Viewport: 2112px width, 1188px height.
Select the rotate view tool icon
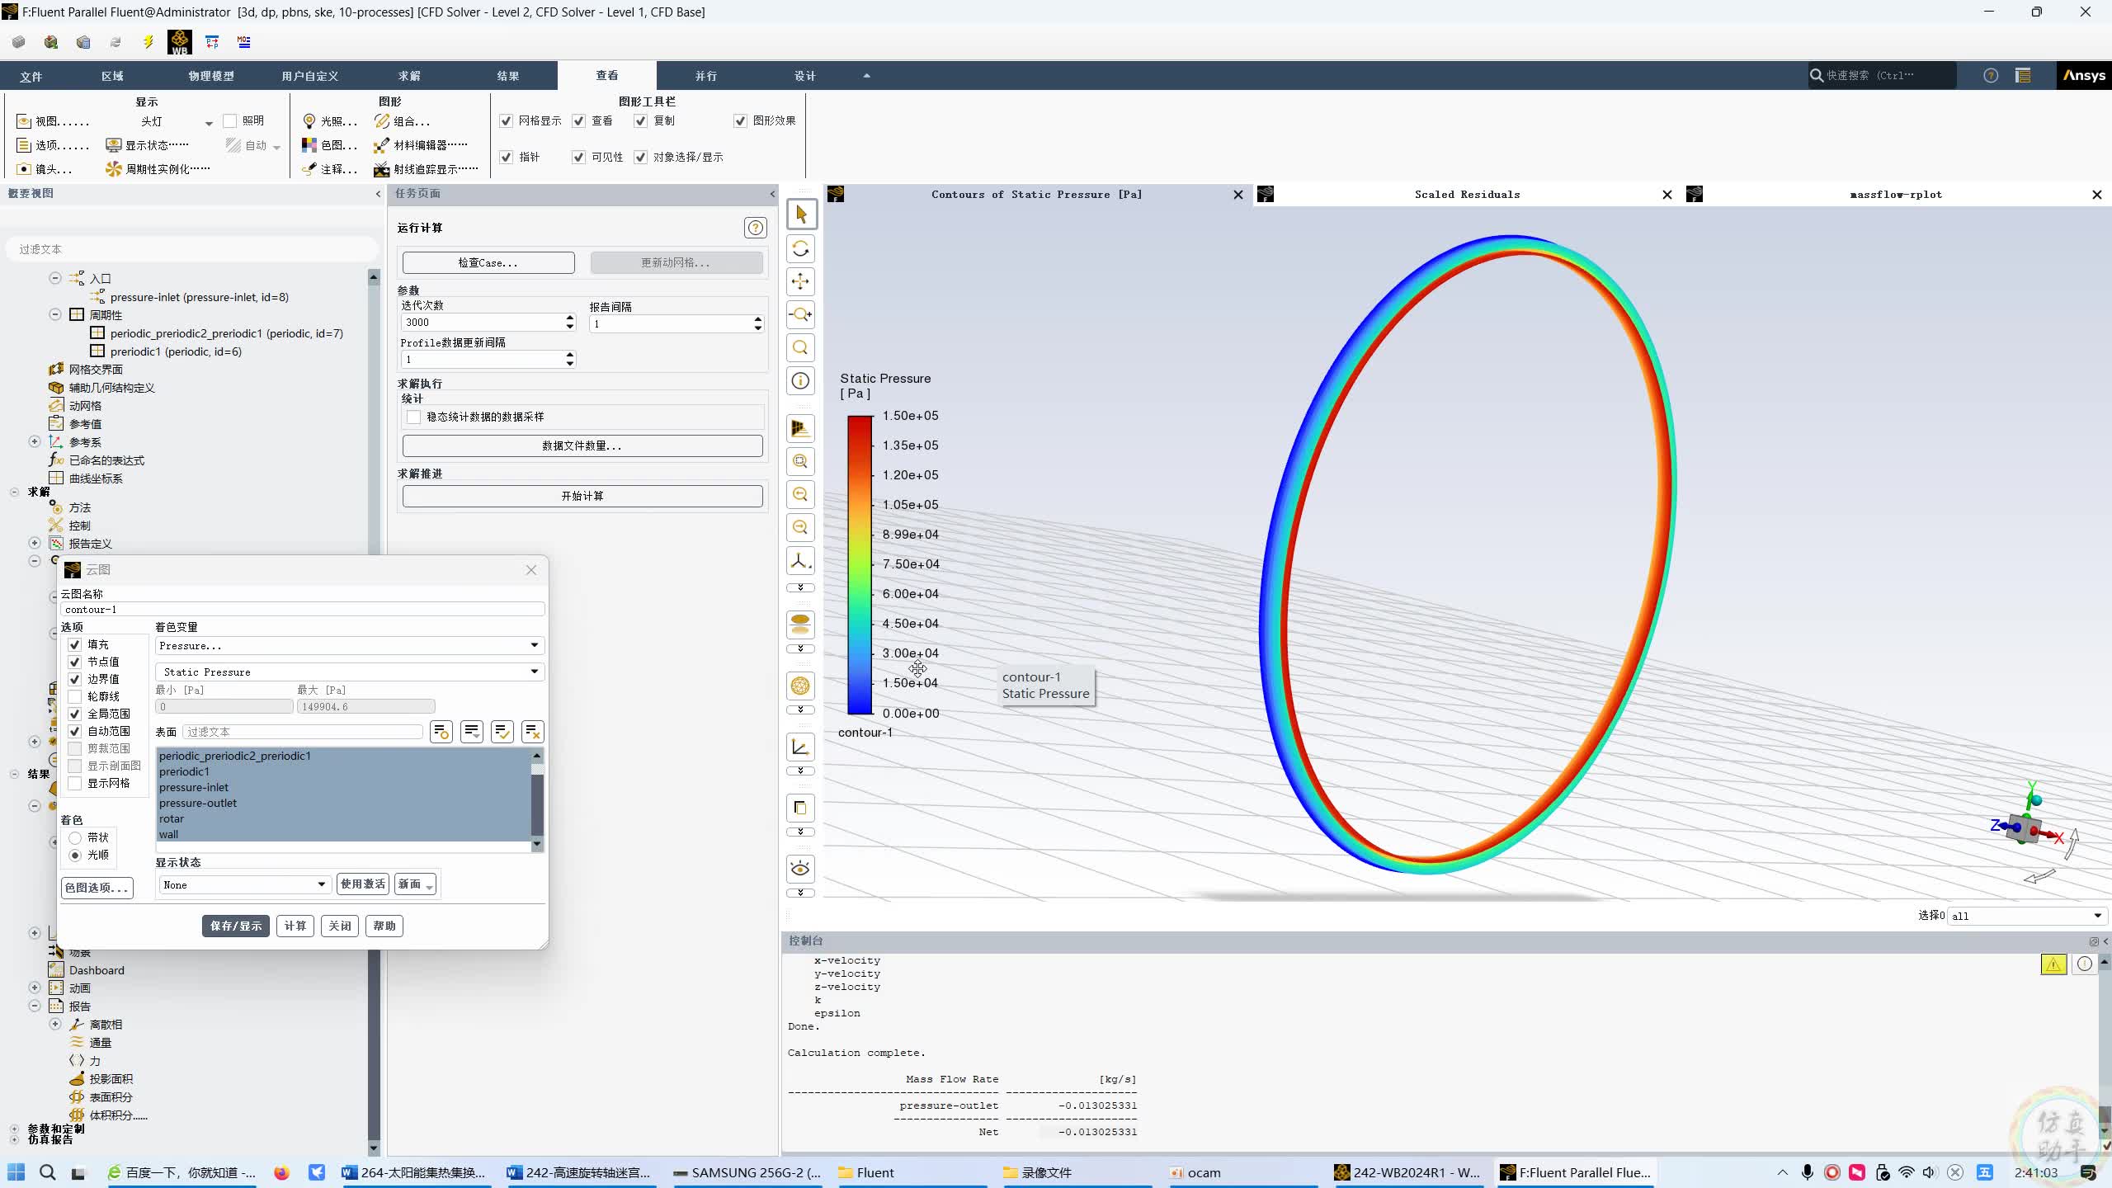tap(799, 248)
